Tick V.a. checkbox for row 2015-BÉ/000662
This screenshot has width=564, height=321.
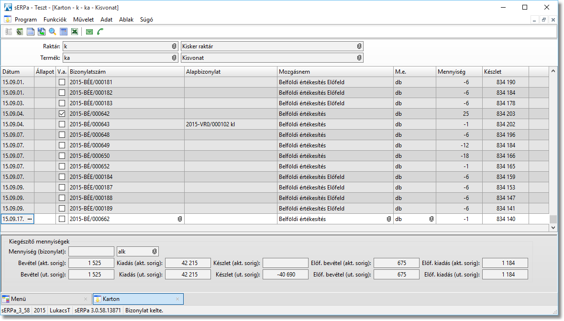62,219
